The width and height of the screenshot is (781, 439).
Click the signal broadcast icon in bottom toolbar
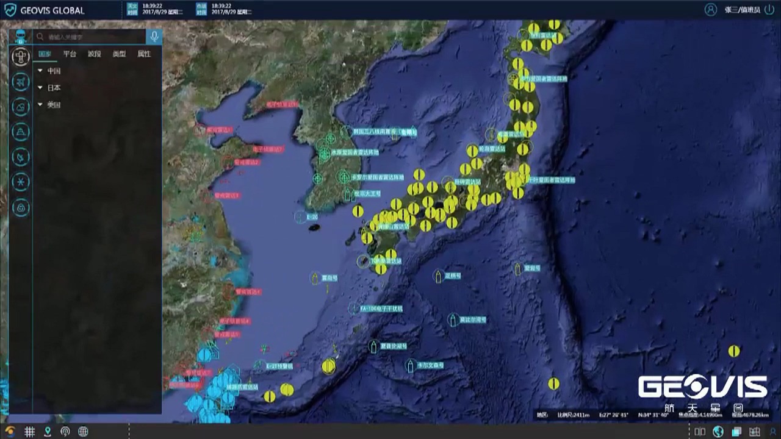pos(65,432)
